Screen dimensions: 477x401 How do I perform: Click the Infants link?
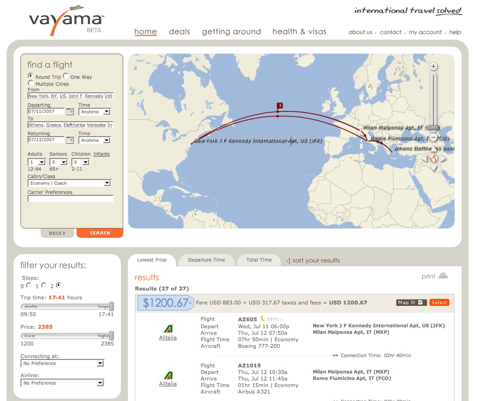[x=102, y=154]
